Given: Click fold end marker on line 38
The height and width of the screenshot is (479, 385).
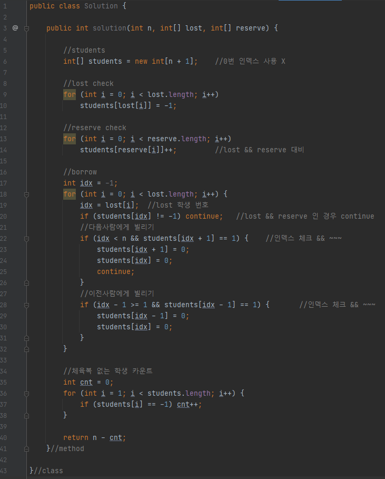Looking at the screenshot, I should (x=26, y=416).
